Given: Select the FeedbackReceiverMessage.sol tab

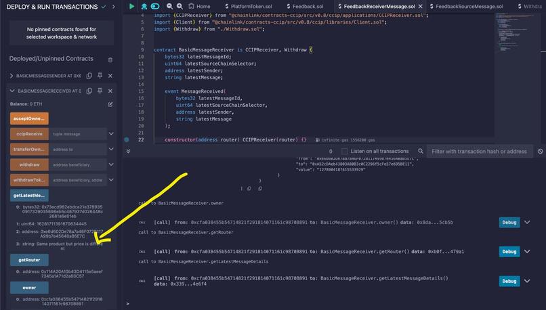Looking at the screenshot, I should pyautogui.click(x=377, y=6).
